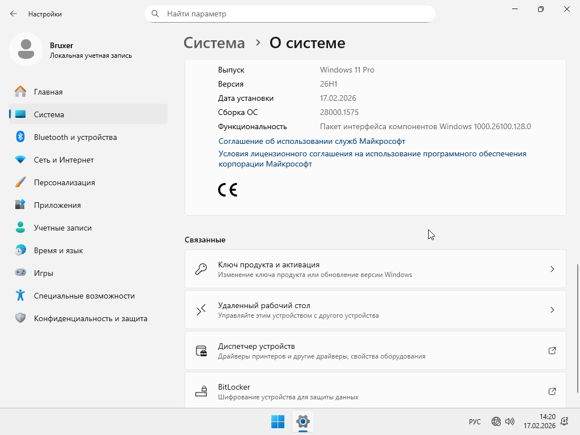The image size is (580, 435).
Task: Click the product key icon
Action: point(201,269)
